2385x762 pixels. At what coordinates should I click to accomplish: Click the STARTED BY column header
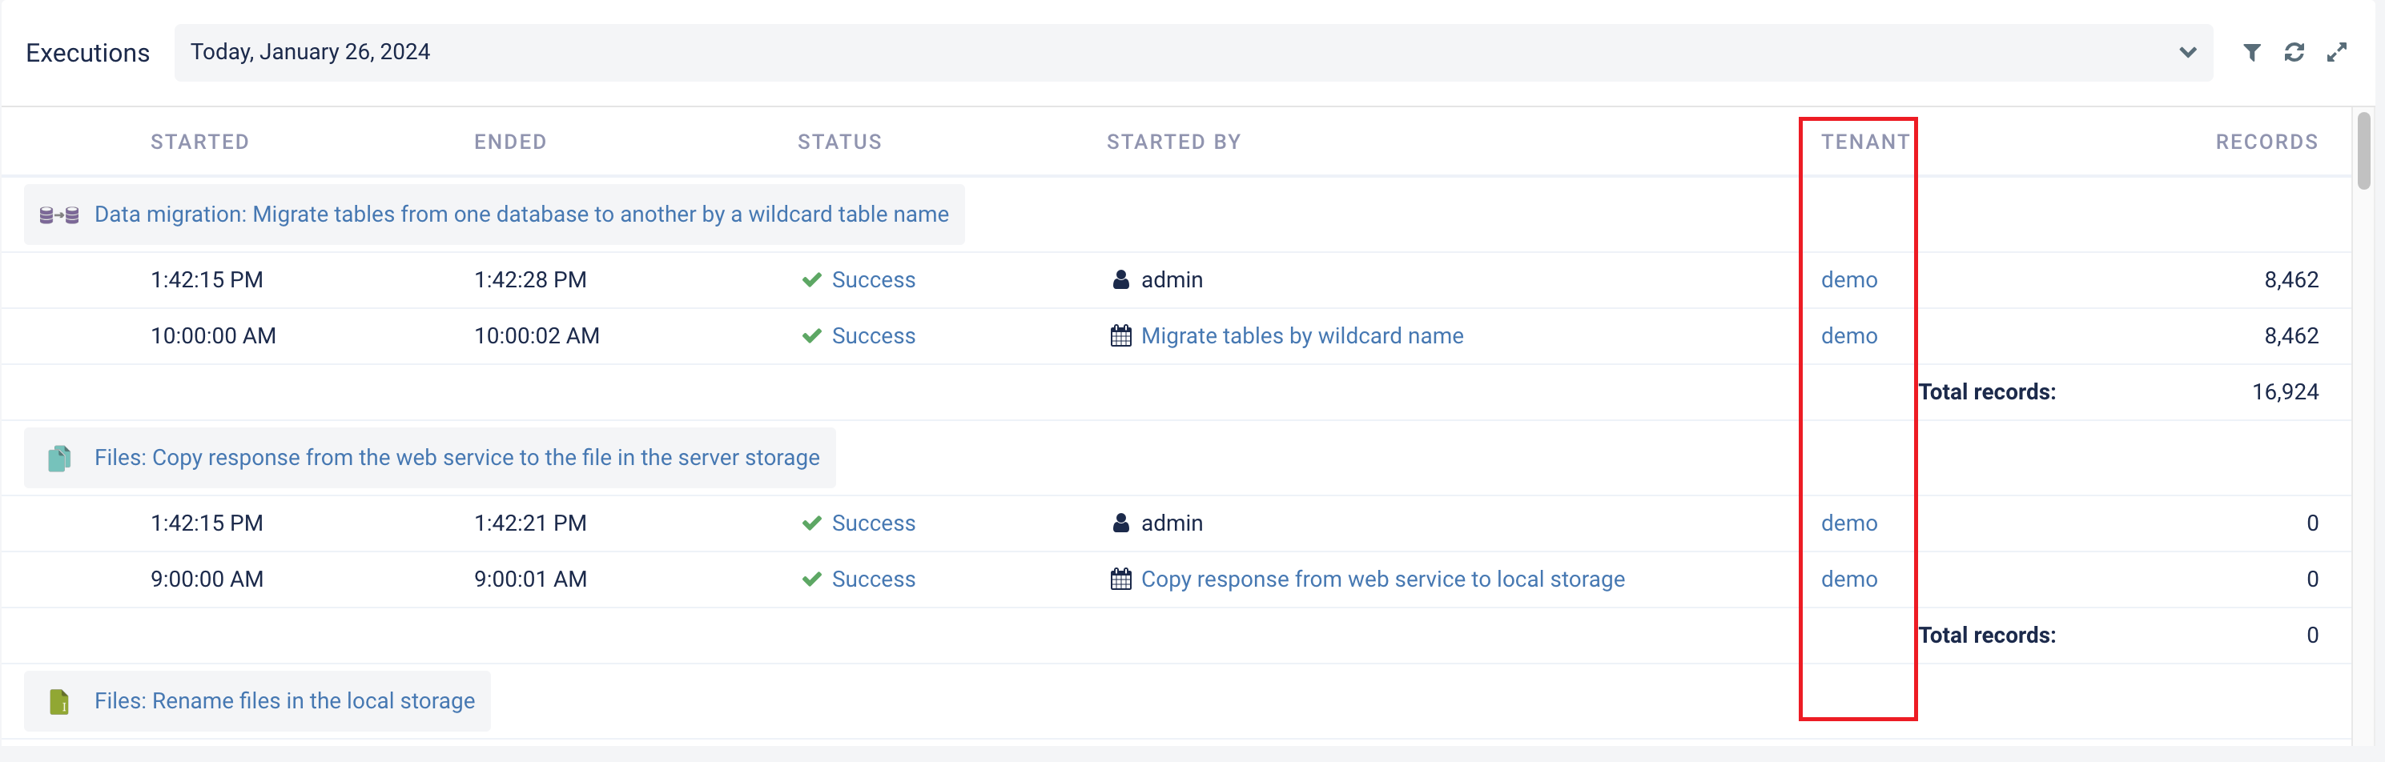(x=1174, y=142)
